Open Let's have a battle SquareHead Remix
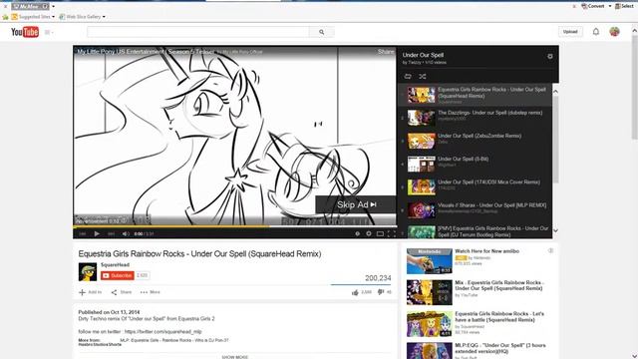Viewport: 638px width, 359px height. tap(499, 317)
